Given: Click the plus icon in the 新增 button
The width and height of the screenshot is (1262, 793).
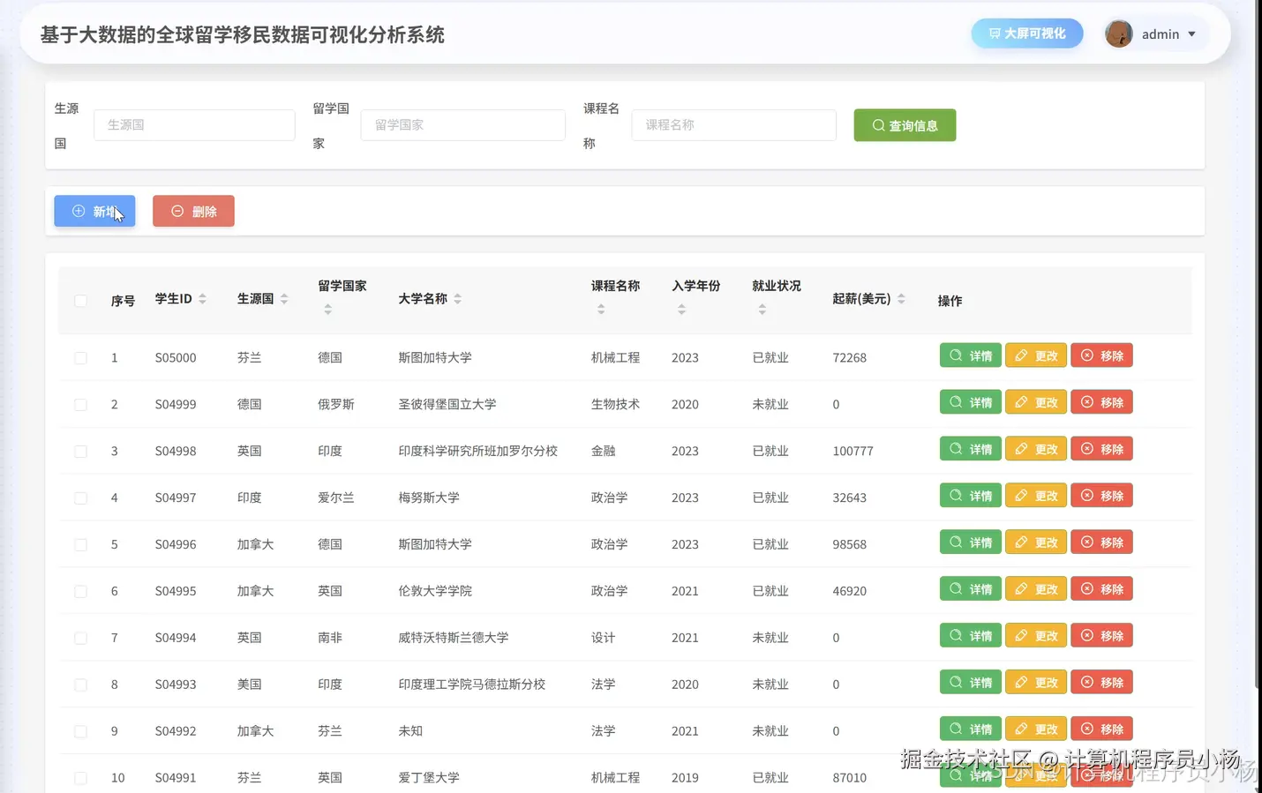Looking at the screenshot, I should 79,211.
